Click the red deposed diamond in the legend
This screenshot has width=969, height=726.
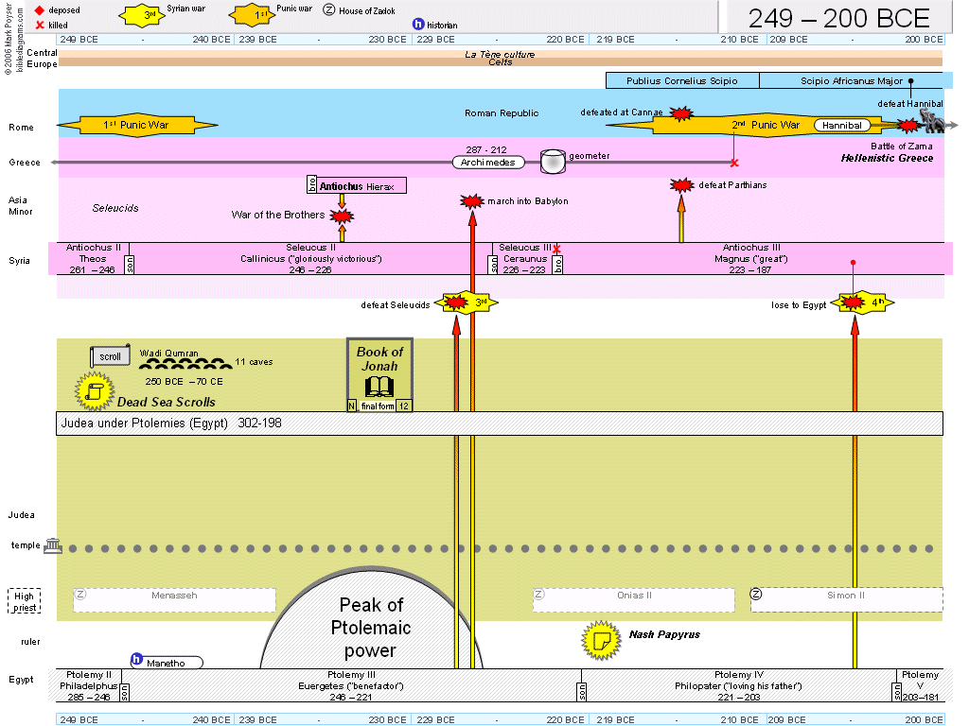(x=40, y=10)
